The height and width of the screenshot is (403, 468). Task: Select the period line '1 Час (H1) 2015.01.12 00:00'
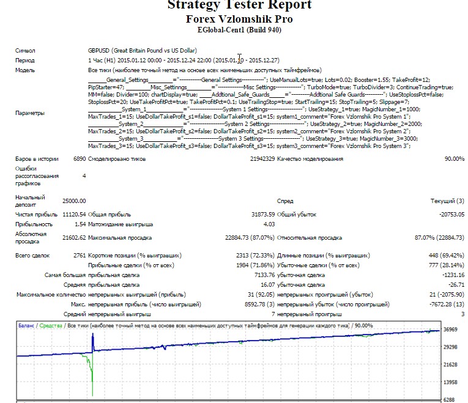tap(184, 61)
